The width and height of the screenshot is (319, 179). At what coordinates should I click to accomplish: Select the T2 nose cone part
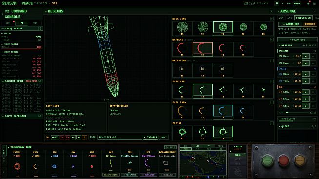pyautogui.click(x=202, y=28)
